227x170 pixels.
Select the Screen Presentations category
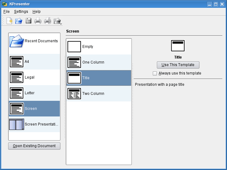(34, 124)
